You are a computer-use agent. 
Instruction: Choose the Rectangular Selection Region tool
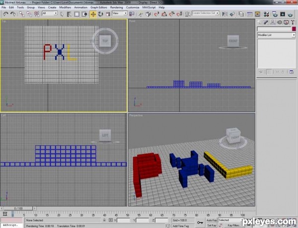tap(77, 14)
